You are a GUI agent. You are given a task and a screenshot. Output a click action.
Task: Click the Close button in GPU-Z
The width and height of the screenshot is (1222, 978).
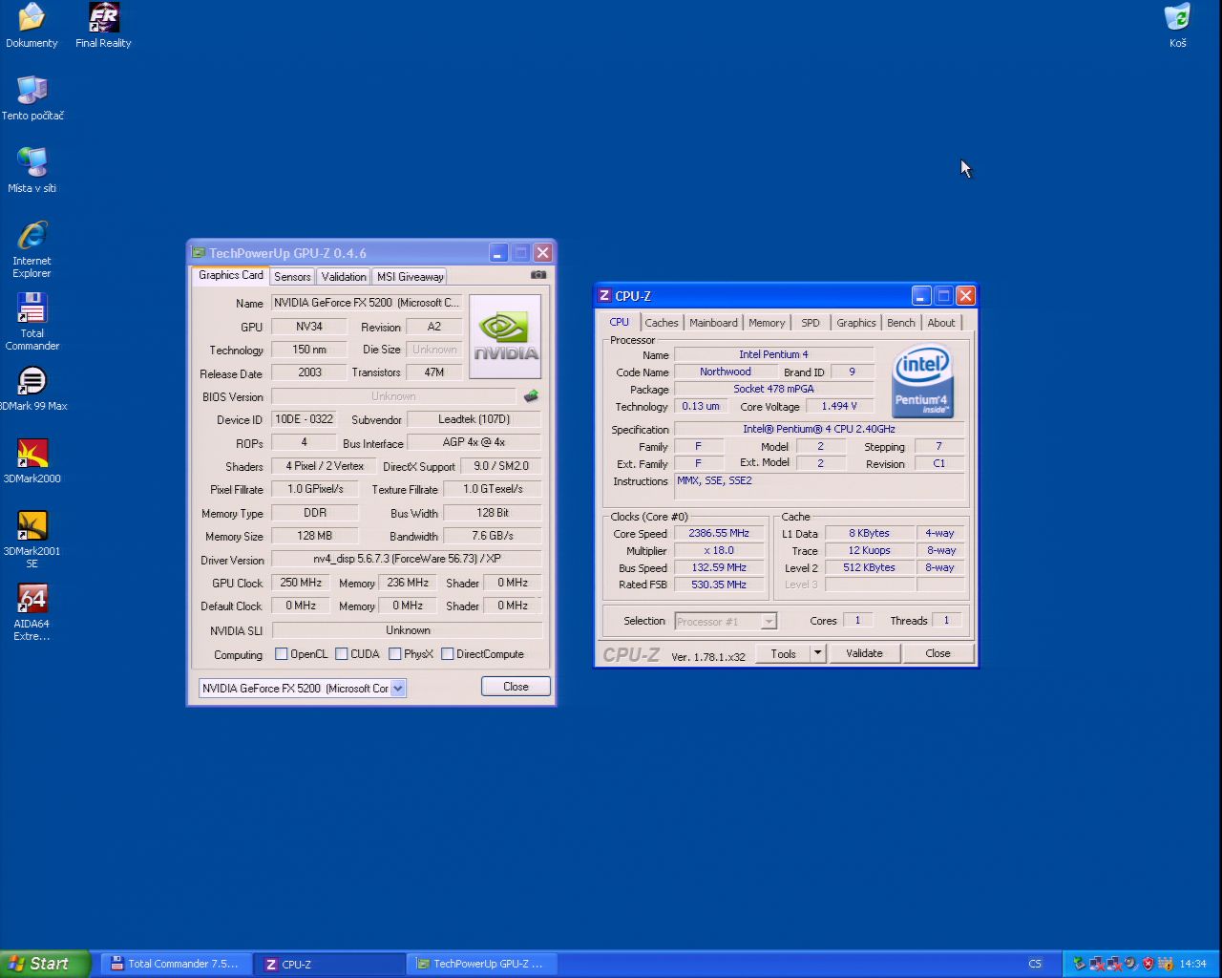point(516,687)
